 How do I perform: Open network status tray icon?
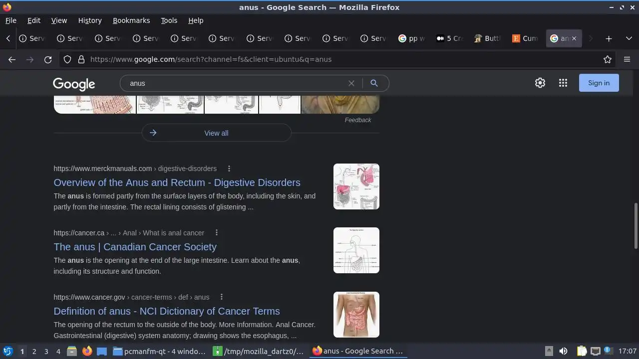point(595,351)
